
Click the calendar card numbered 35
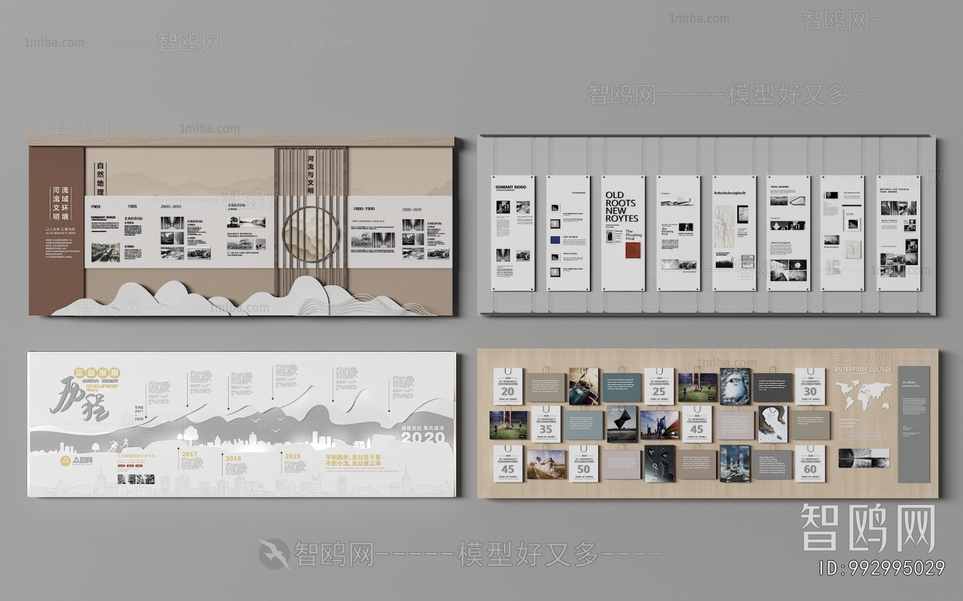click(546, 424)
